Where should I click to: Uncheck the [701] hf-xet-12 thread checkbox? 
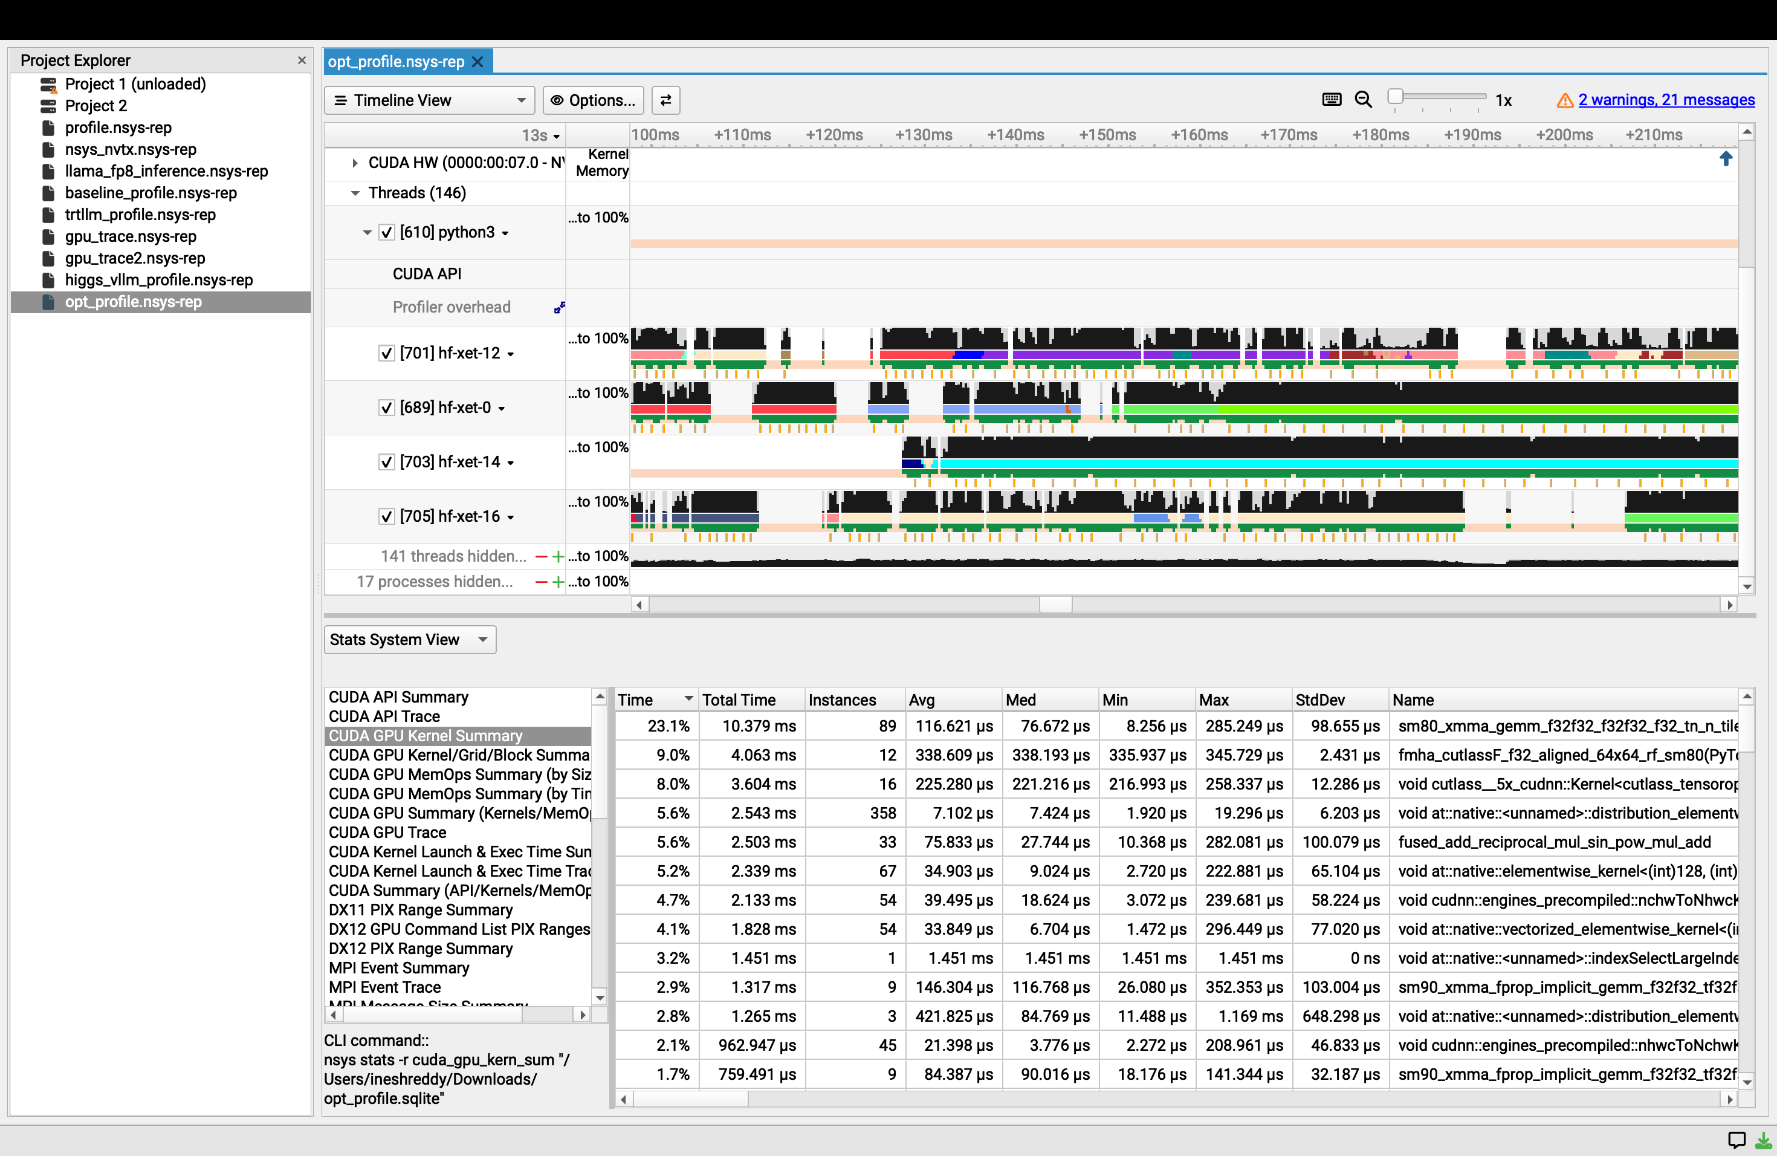[x=386, y=353]
